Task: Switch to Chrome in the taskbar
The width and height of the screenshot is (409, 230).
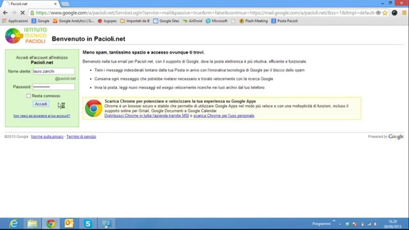Action: [x=50, y=224]
